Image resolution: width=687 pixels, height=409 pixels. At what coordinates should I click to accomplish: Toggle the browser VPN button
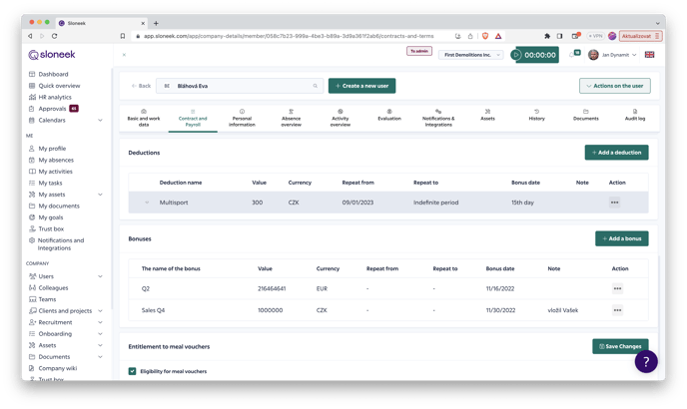pyautogui.click(x=595, y=36)
